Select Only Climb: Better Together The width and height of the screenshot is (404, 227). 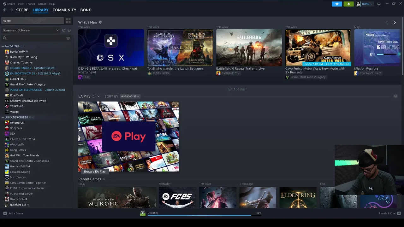[28, 183]
